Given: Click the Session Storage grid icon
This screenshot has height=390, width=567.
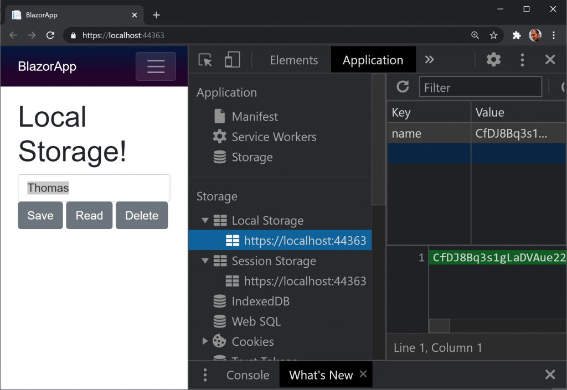Looking at the screenshot, I should point(220,261).
